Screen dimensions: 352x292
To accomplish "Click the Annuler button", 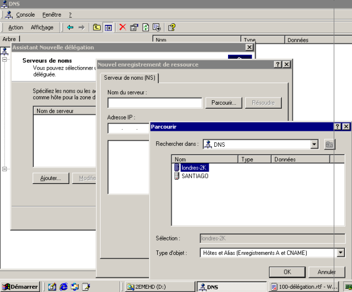I will coord(327,272).
